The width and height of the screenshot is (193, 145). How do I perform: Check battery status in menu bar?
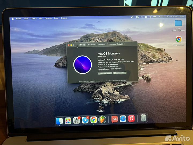155,17
